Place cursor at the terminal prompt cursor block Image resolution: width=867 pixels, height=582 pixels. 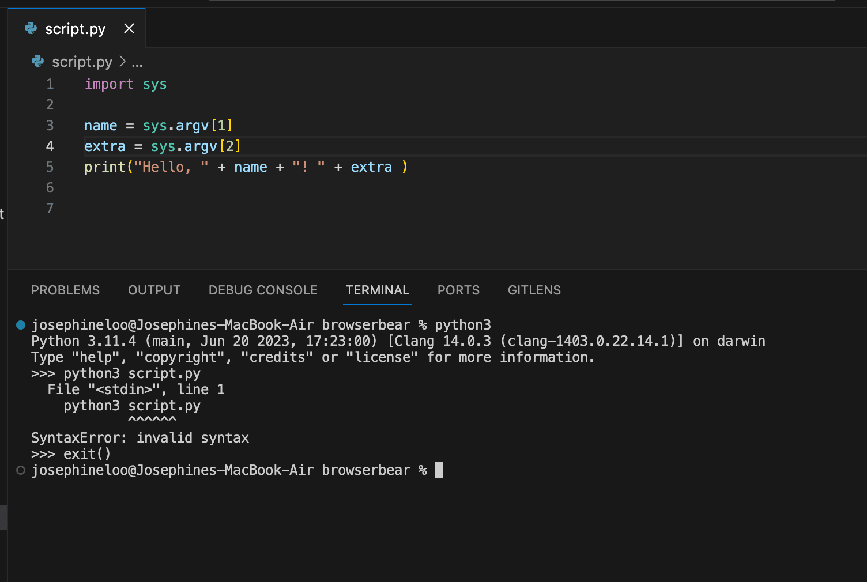[439, 470]
